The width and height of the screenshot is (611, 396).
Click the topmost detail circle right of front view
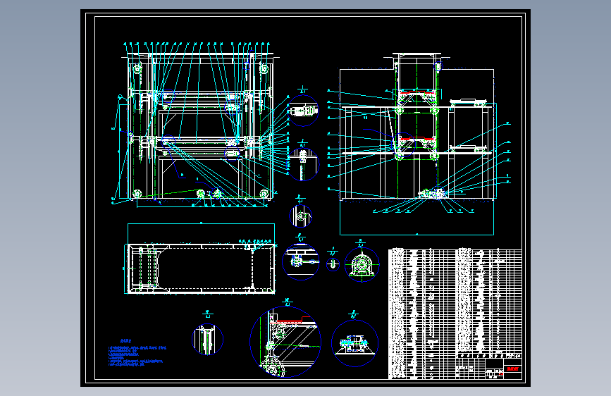[x=303, y=111]
